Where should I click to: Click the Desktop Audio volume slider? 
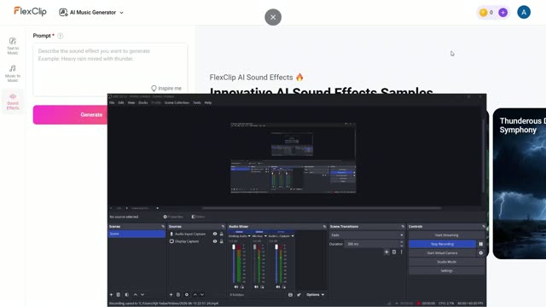234,264
